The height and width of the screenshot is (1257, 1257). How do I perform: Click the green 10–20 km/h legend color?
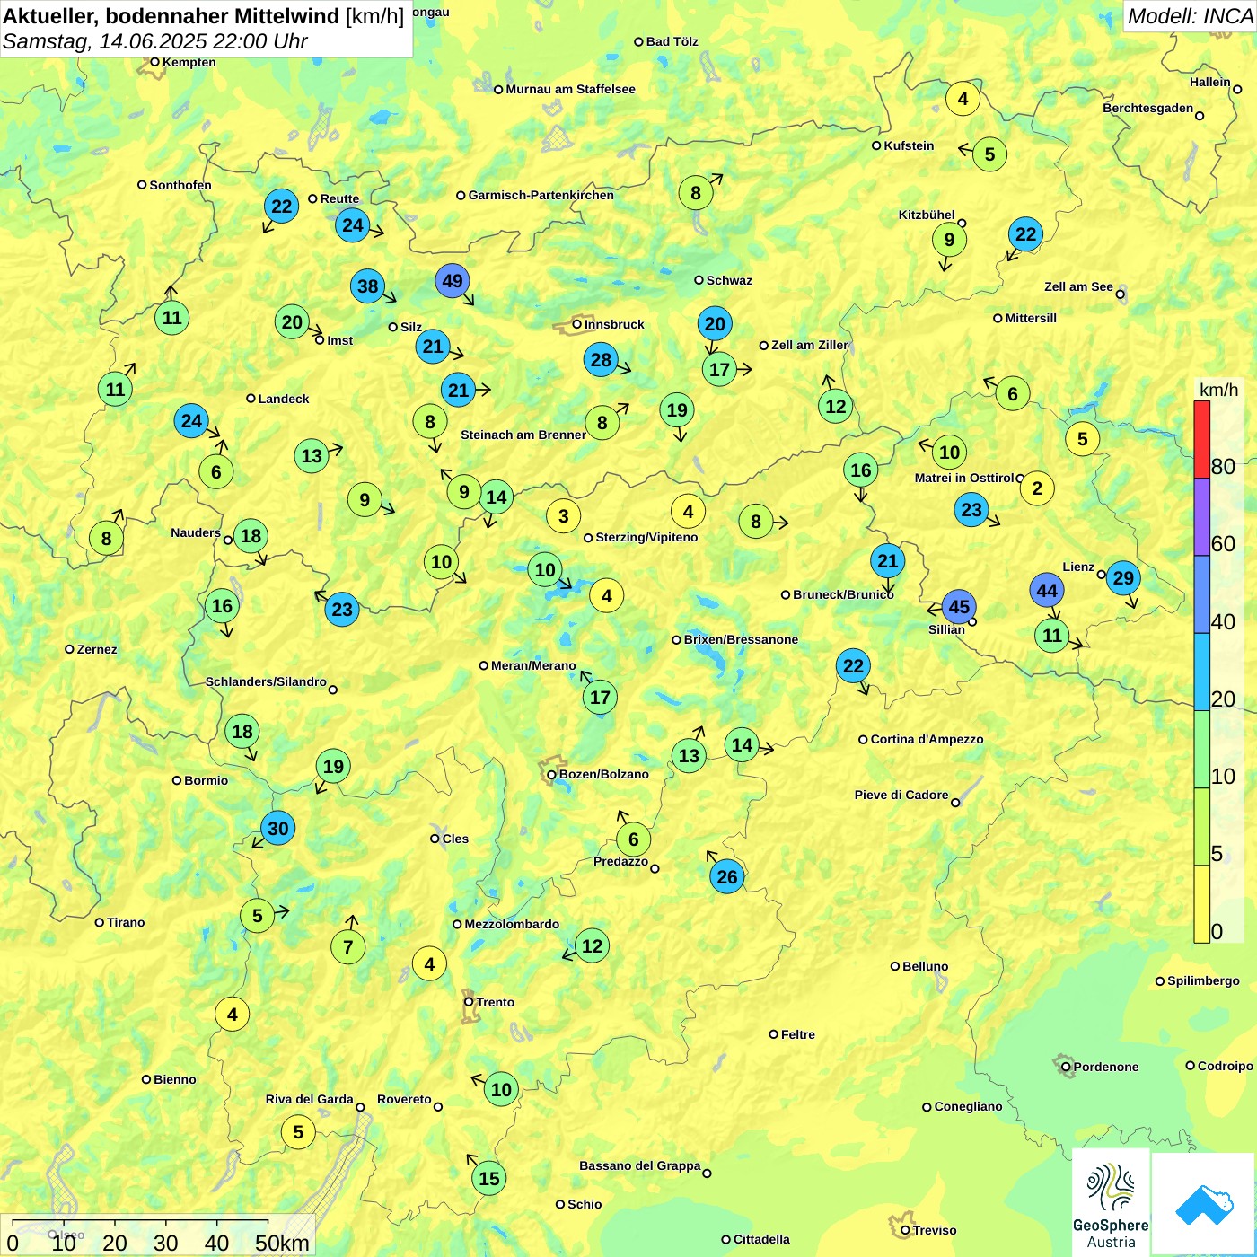[x=1201, y=750]
